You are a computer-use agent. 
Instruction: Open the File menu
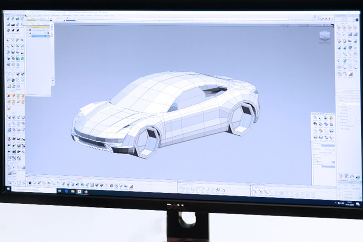pos(29,15)
